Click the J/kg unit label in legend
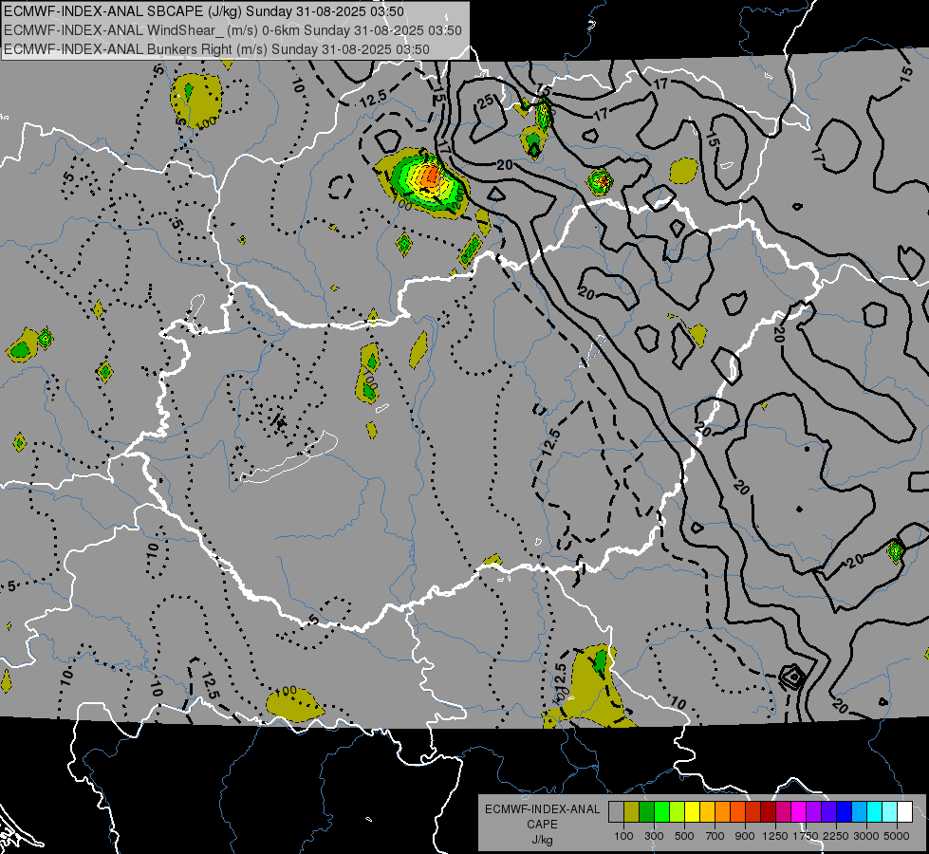 click(x=542, y=840)
